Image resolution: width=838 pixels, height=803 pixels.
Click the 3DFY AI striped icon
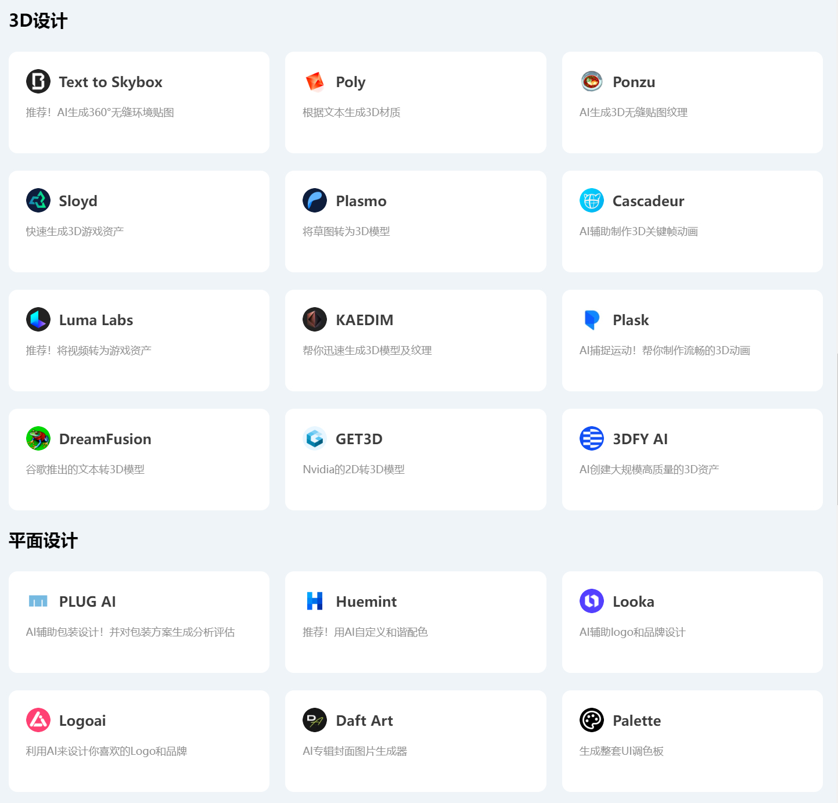[x=592, y=438]
